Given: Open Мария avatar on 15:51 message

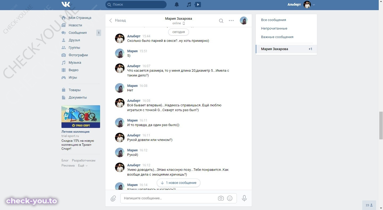Looking at the screenshot, I should coord(120,53).
